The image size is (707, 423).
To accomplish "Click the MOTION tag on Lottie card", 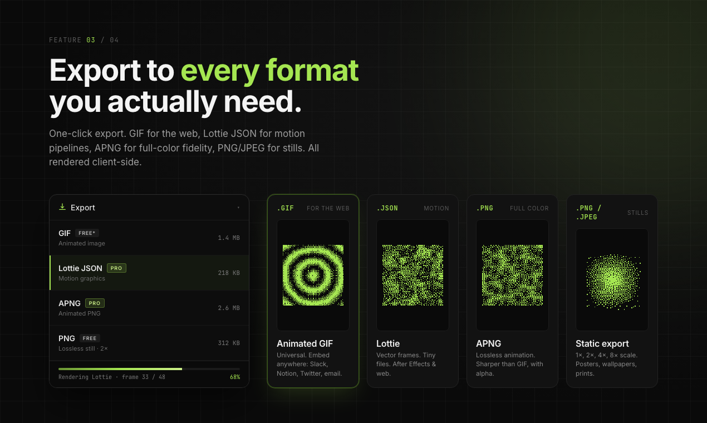I will 436,208.
